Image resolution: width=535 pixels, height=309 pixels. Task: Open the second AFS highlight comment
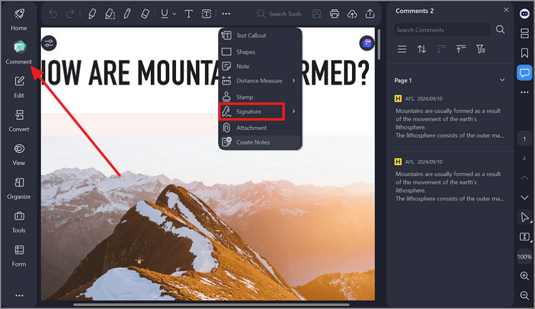tap(450, 180)
